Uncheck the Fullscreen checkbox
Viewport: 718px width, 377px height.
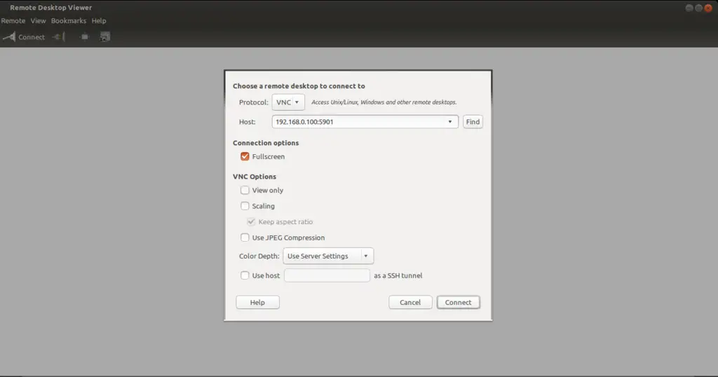[245, 156]
